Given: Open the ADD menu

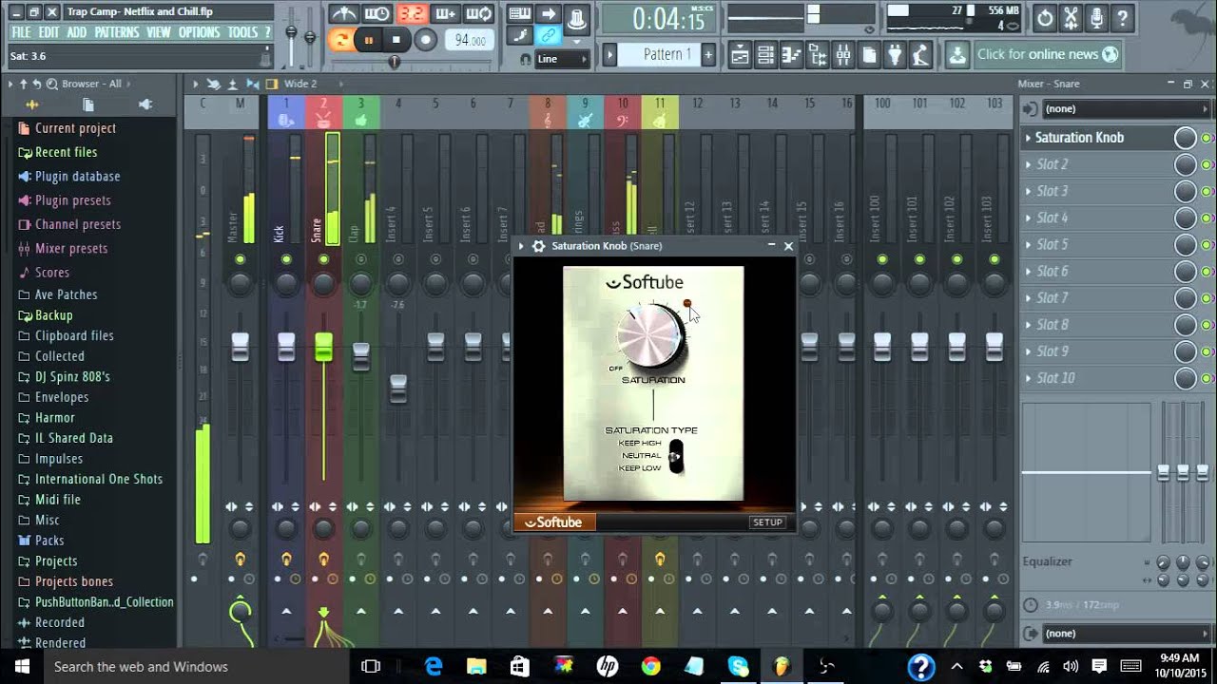Looking at the screenshot, I should pyautogui.click(x=77, y=32).
